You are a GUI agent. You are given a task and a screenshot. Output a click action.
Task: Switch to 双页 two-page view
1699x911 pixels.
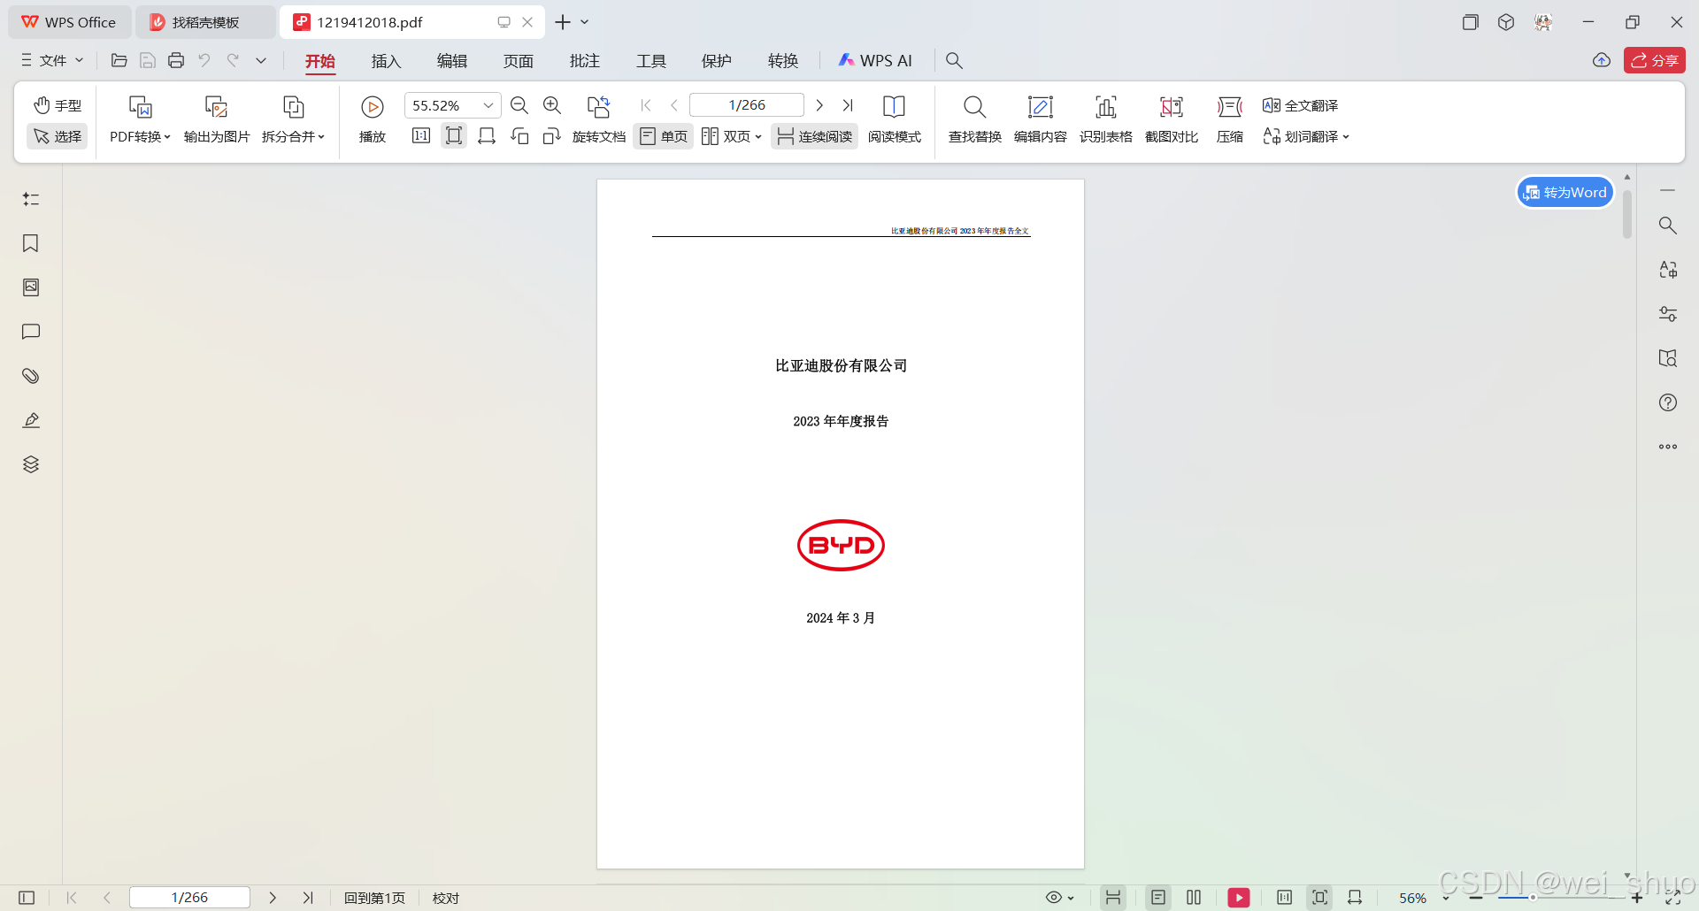click(x=731, y=136)
